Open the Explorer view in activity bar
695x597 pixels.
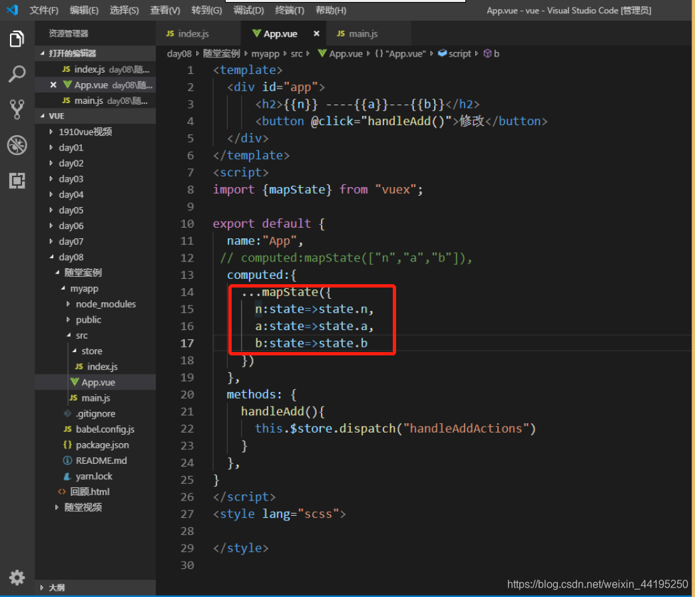click(17, 39)
